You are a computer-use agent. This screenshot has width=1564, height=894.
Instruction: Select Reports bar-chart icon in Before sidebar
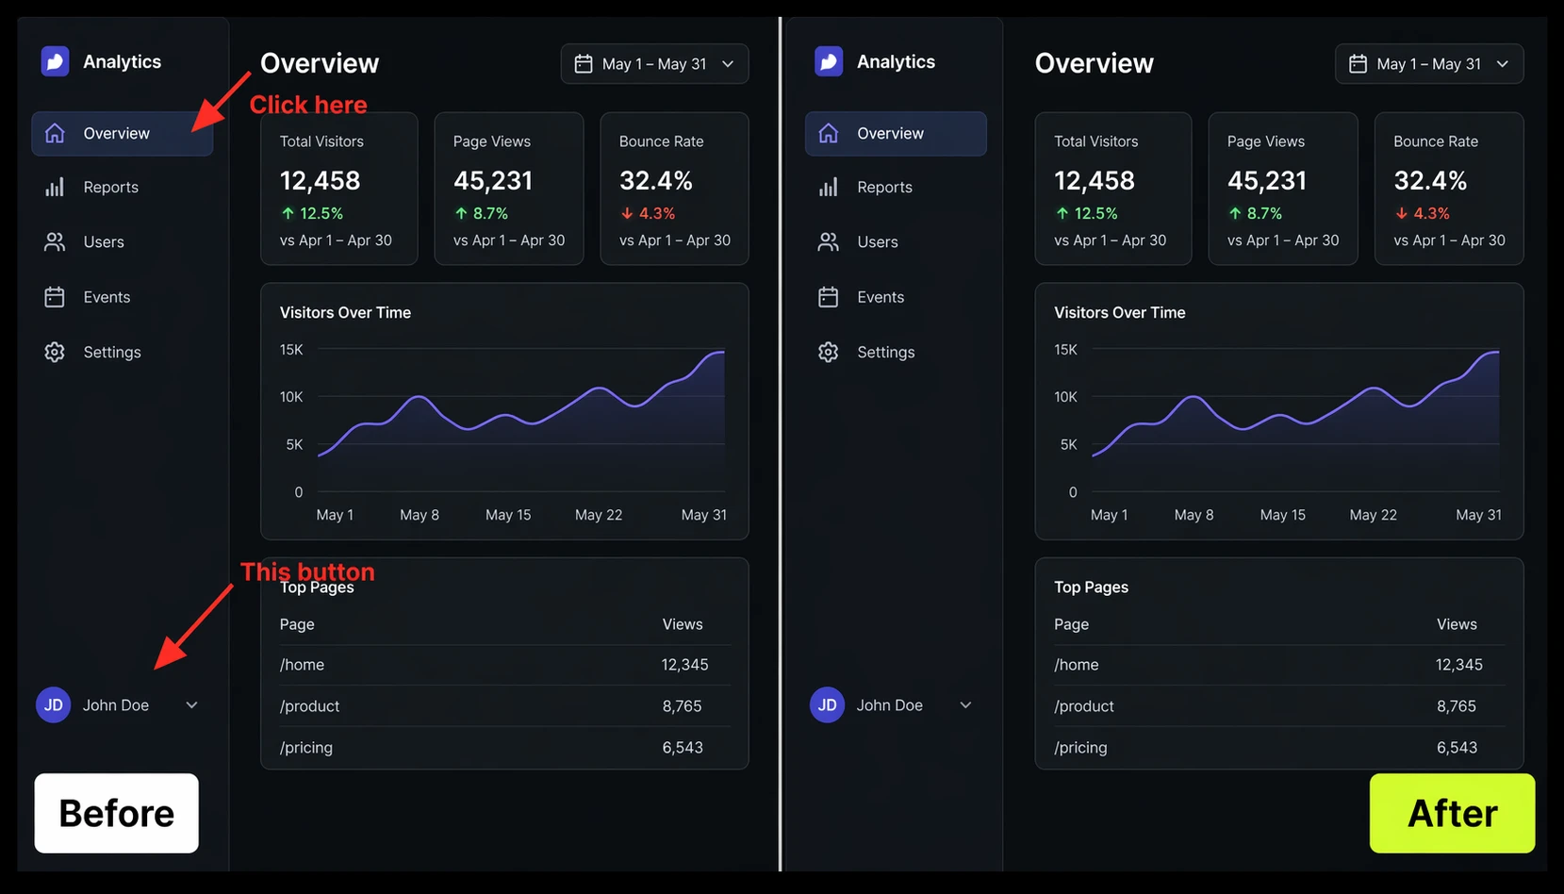coord(55,187)
